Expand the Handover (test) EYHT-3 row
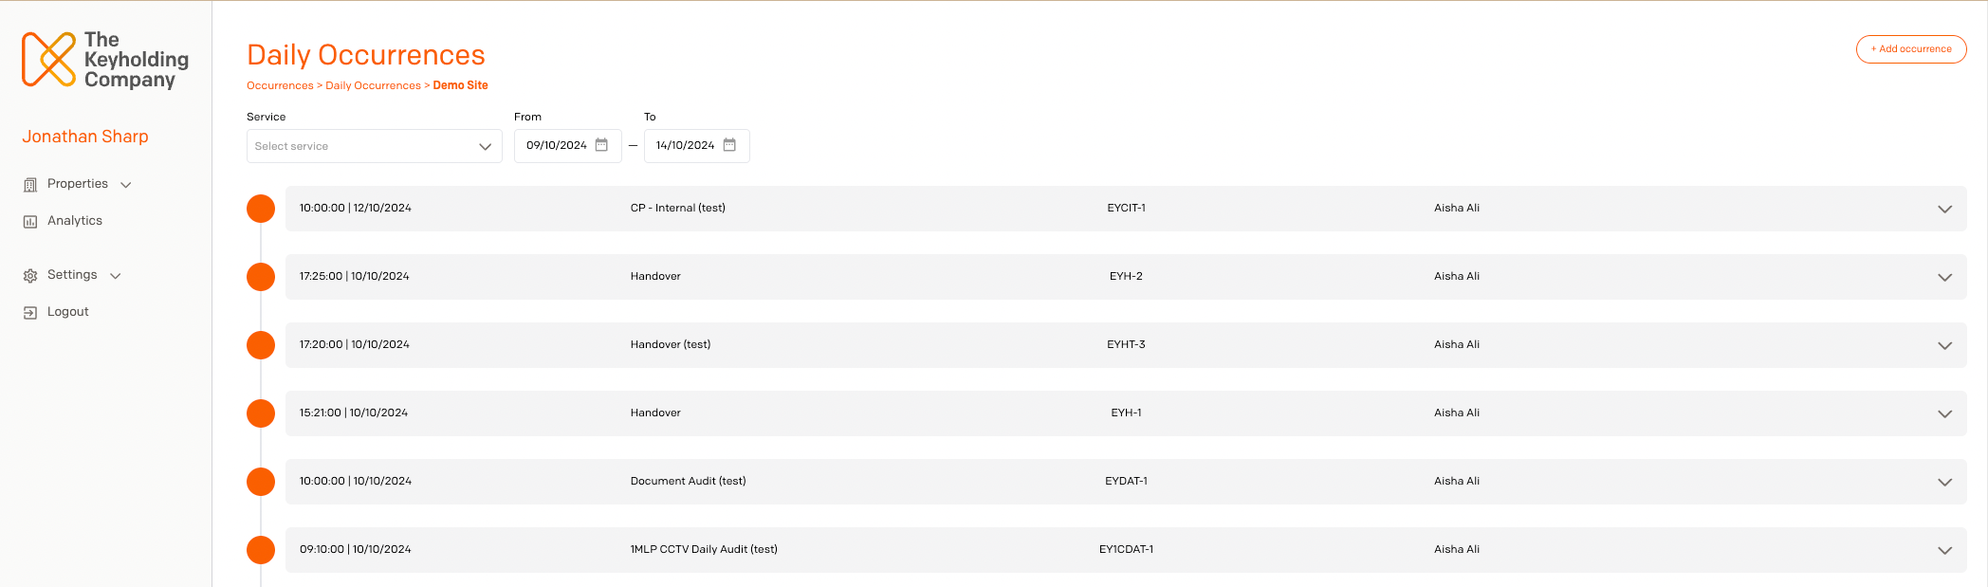Viewport: 1988px width, 587px height. tap(1944, 346)
